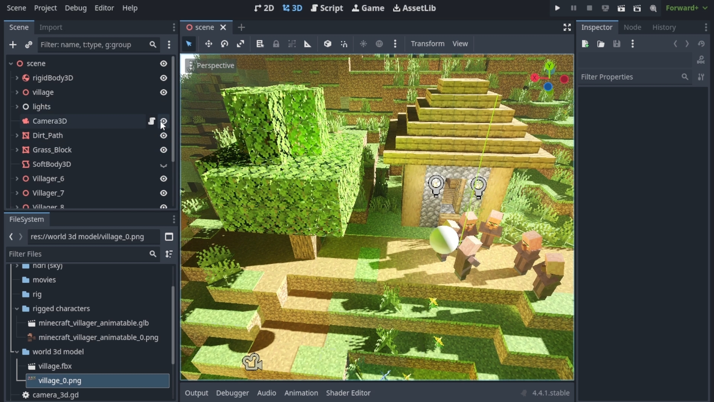The width and height of the screenshot is (714, 402).
Task: Create a new resource in Inspector
Action: click(x=585, y=44)
